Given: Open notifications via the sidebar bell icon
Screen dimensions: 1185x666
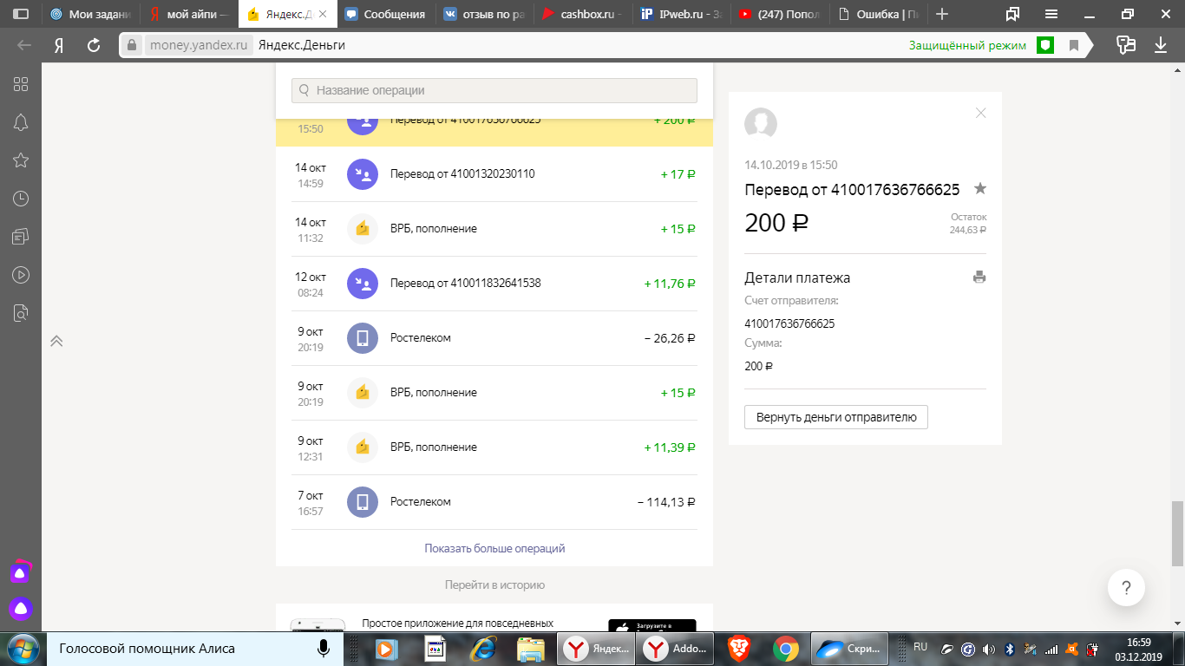Looking at the screenshot, I should pos(21,122).
